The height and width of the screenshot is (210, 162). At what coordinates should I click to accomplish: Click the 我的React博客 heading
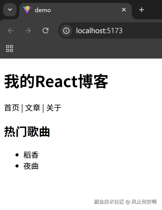click(56, 82)
